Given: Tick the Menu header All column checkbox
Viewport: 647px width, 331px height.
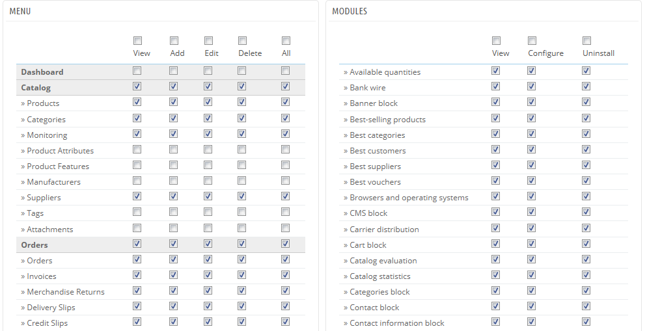Looking at the screenshot, I should [x=286, y=41].
